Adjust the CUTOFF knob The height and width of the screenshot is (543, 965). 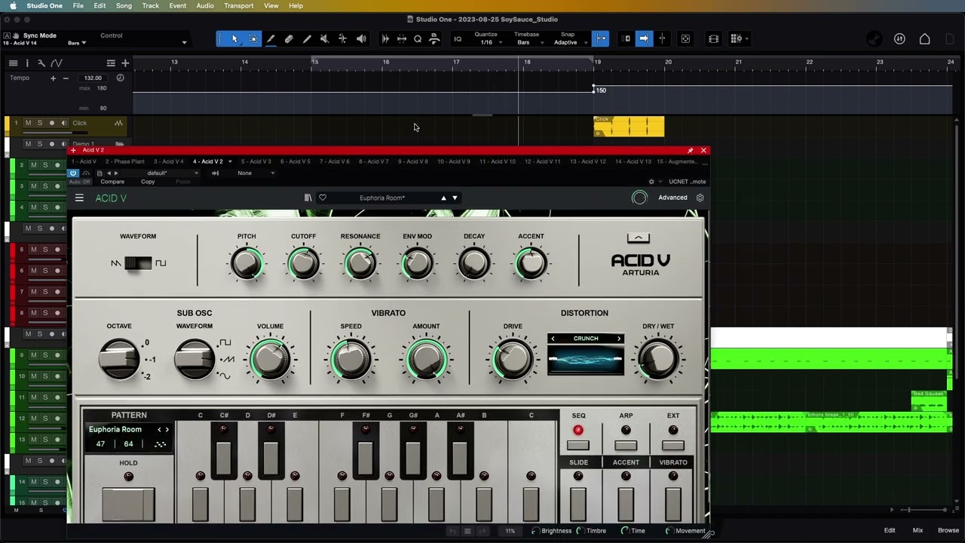coord(303,263)
